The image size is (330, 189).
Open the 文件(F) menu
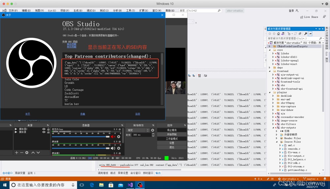pyautogui.click(x=13, y=11)
